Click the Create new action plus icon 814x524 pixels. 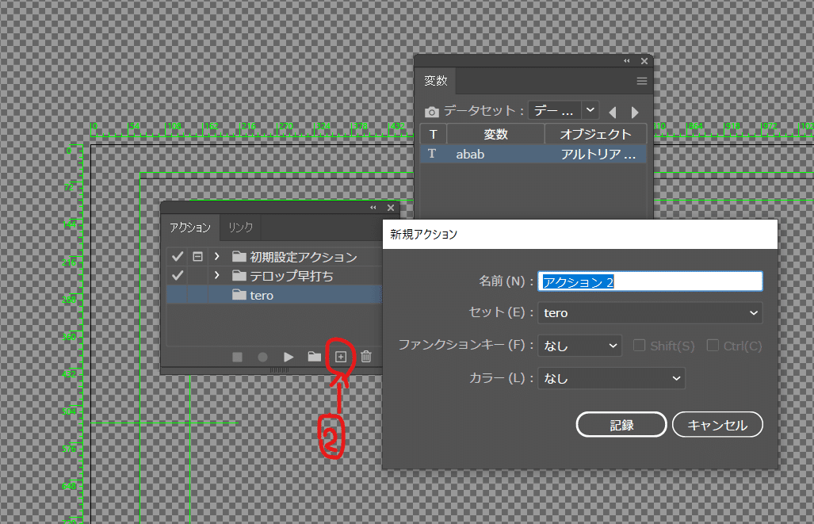point(341,357)
